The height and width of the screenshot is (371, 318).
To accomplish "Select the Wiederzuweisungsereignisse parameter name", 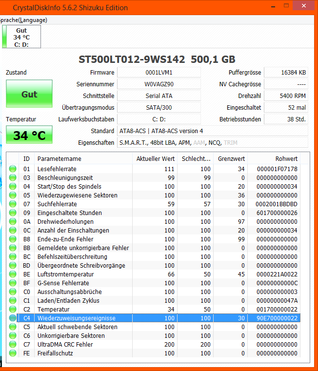I will (x=77, y=318).
